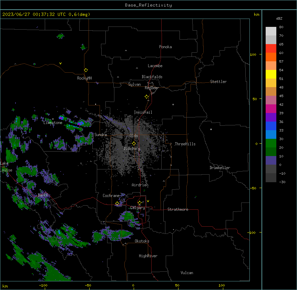Click the Sylvan label
297x290 pixels.
point(134,84)
